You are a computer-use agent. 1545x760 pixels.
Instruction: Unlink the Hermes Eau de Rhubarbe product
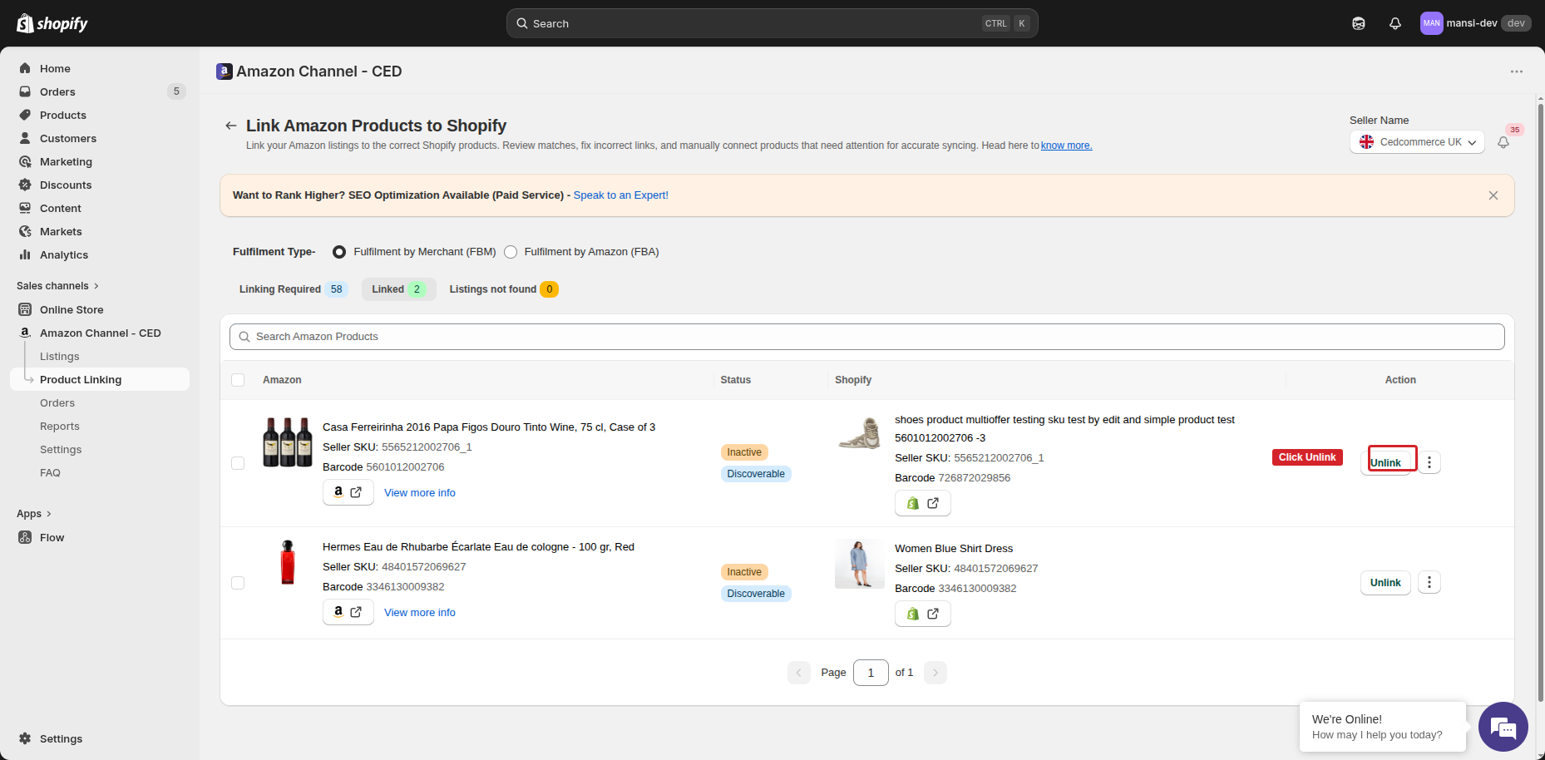point(1385,583)
